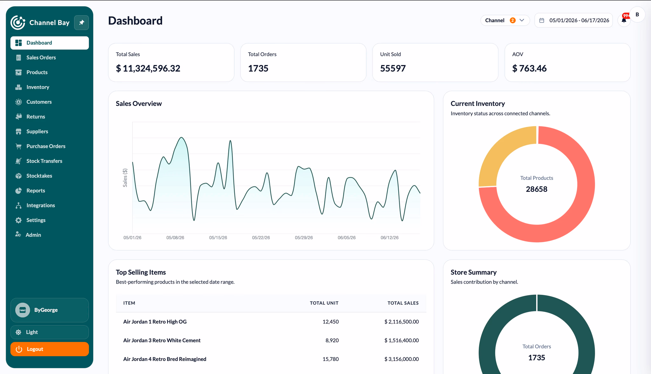Click the Inventory boxes icon

pyautogui.click(x=18, y=87)
